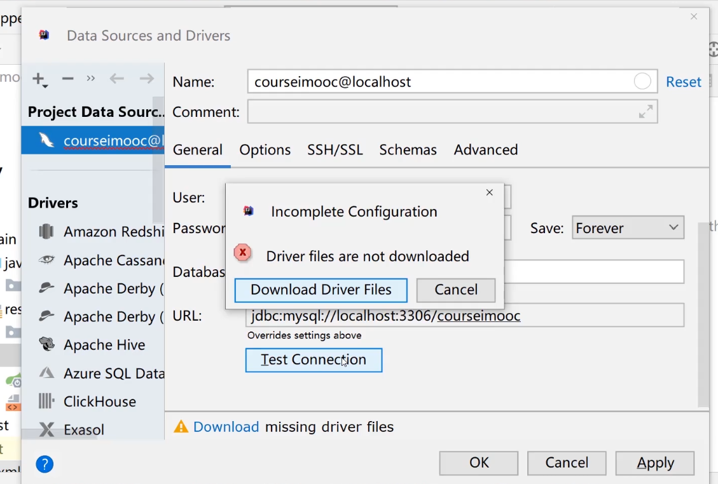
Task: Close the Data Sources and Drivers dialog
Action: click(694, 17)
